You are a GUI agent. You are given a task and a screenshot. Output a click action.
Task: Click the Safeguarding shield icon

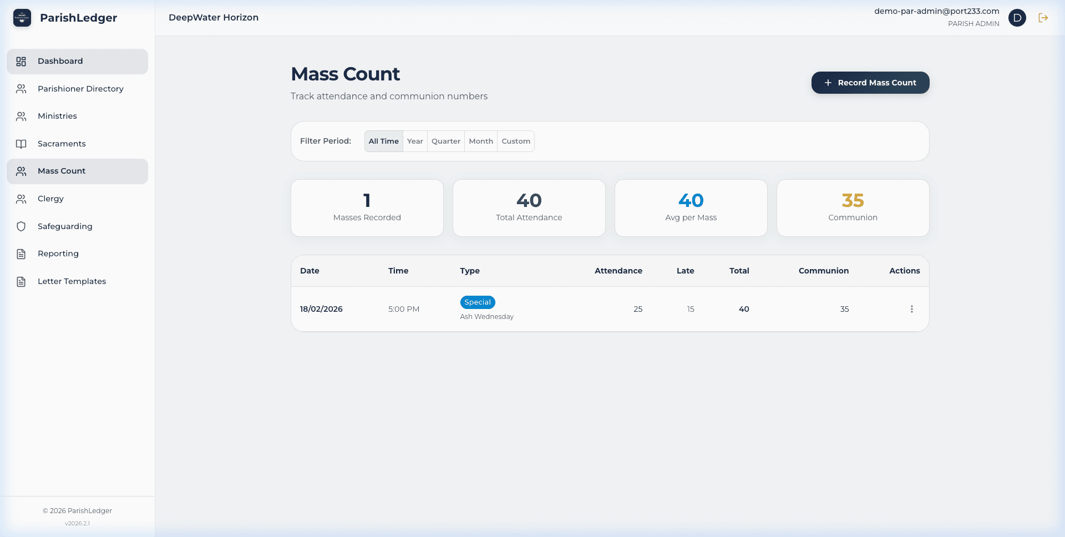pos(21,226)
